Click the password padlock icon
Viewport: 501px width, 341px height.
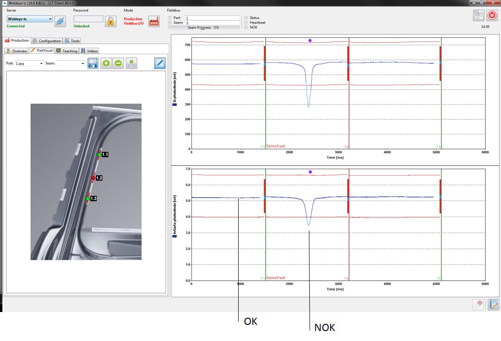(110, 21)
